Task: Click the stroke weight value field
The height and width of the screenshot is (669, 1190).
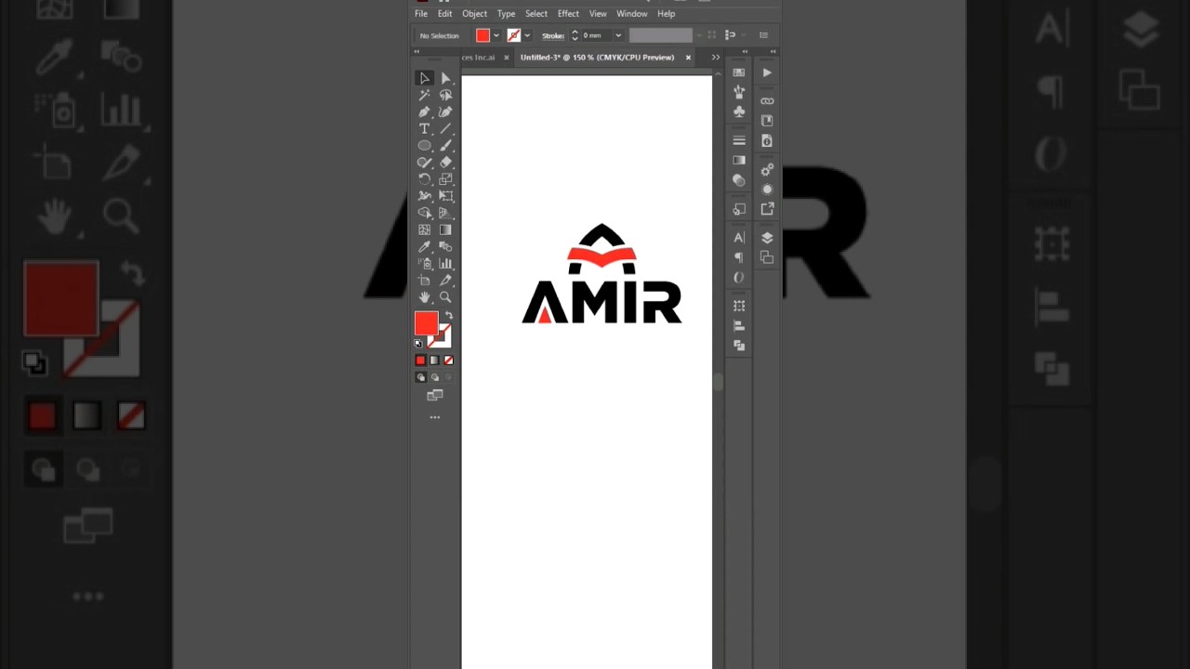Action: point(596,35)
